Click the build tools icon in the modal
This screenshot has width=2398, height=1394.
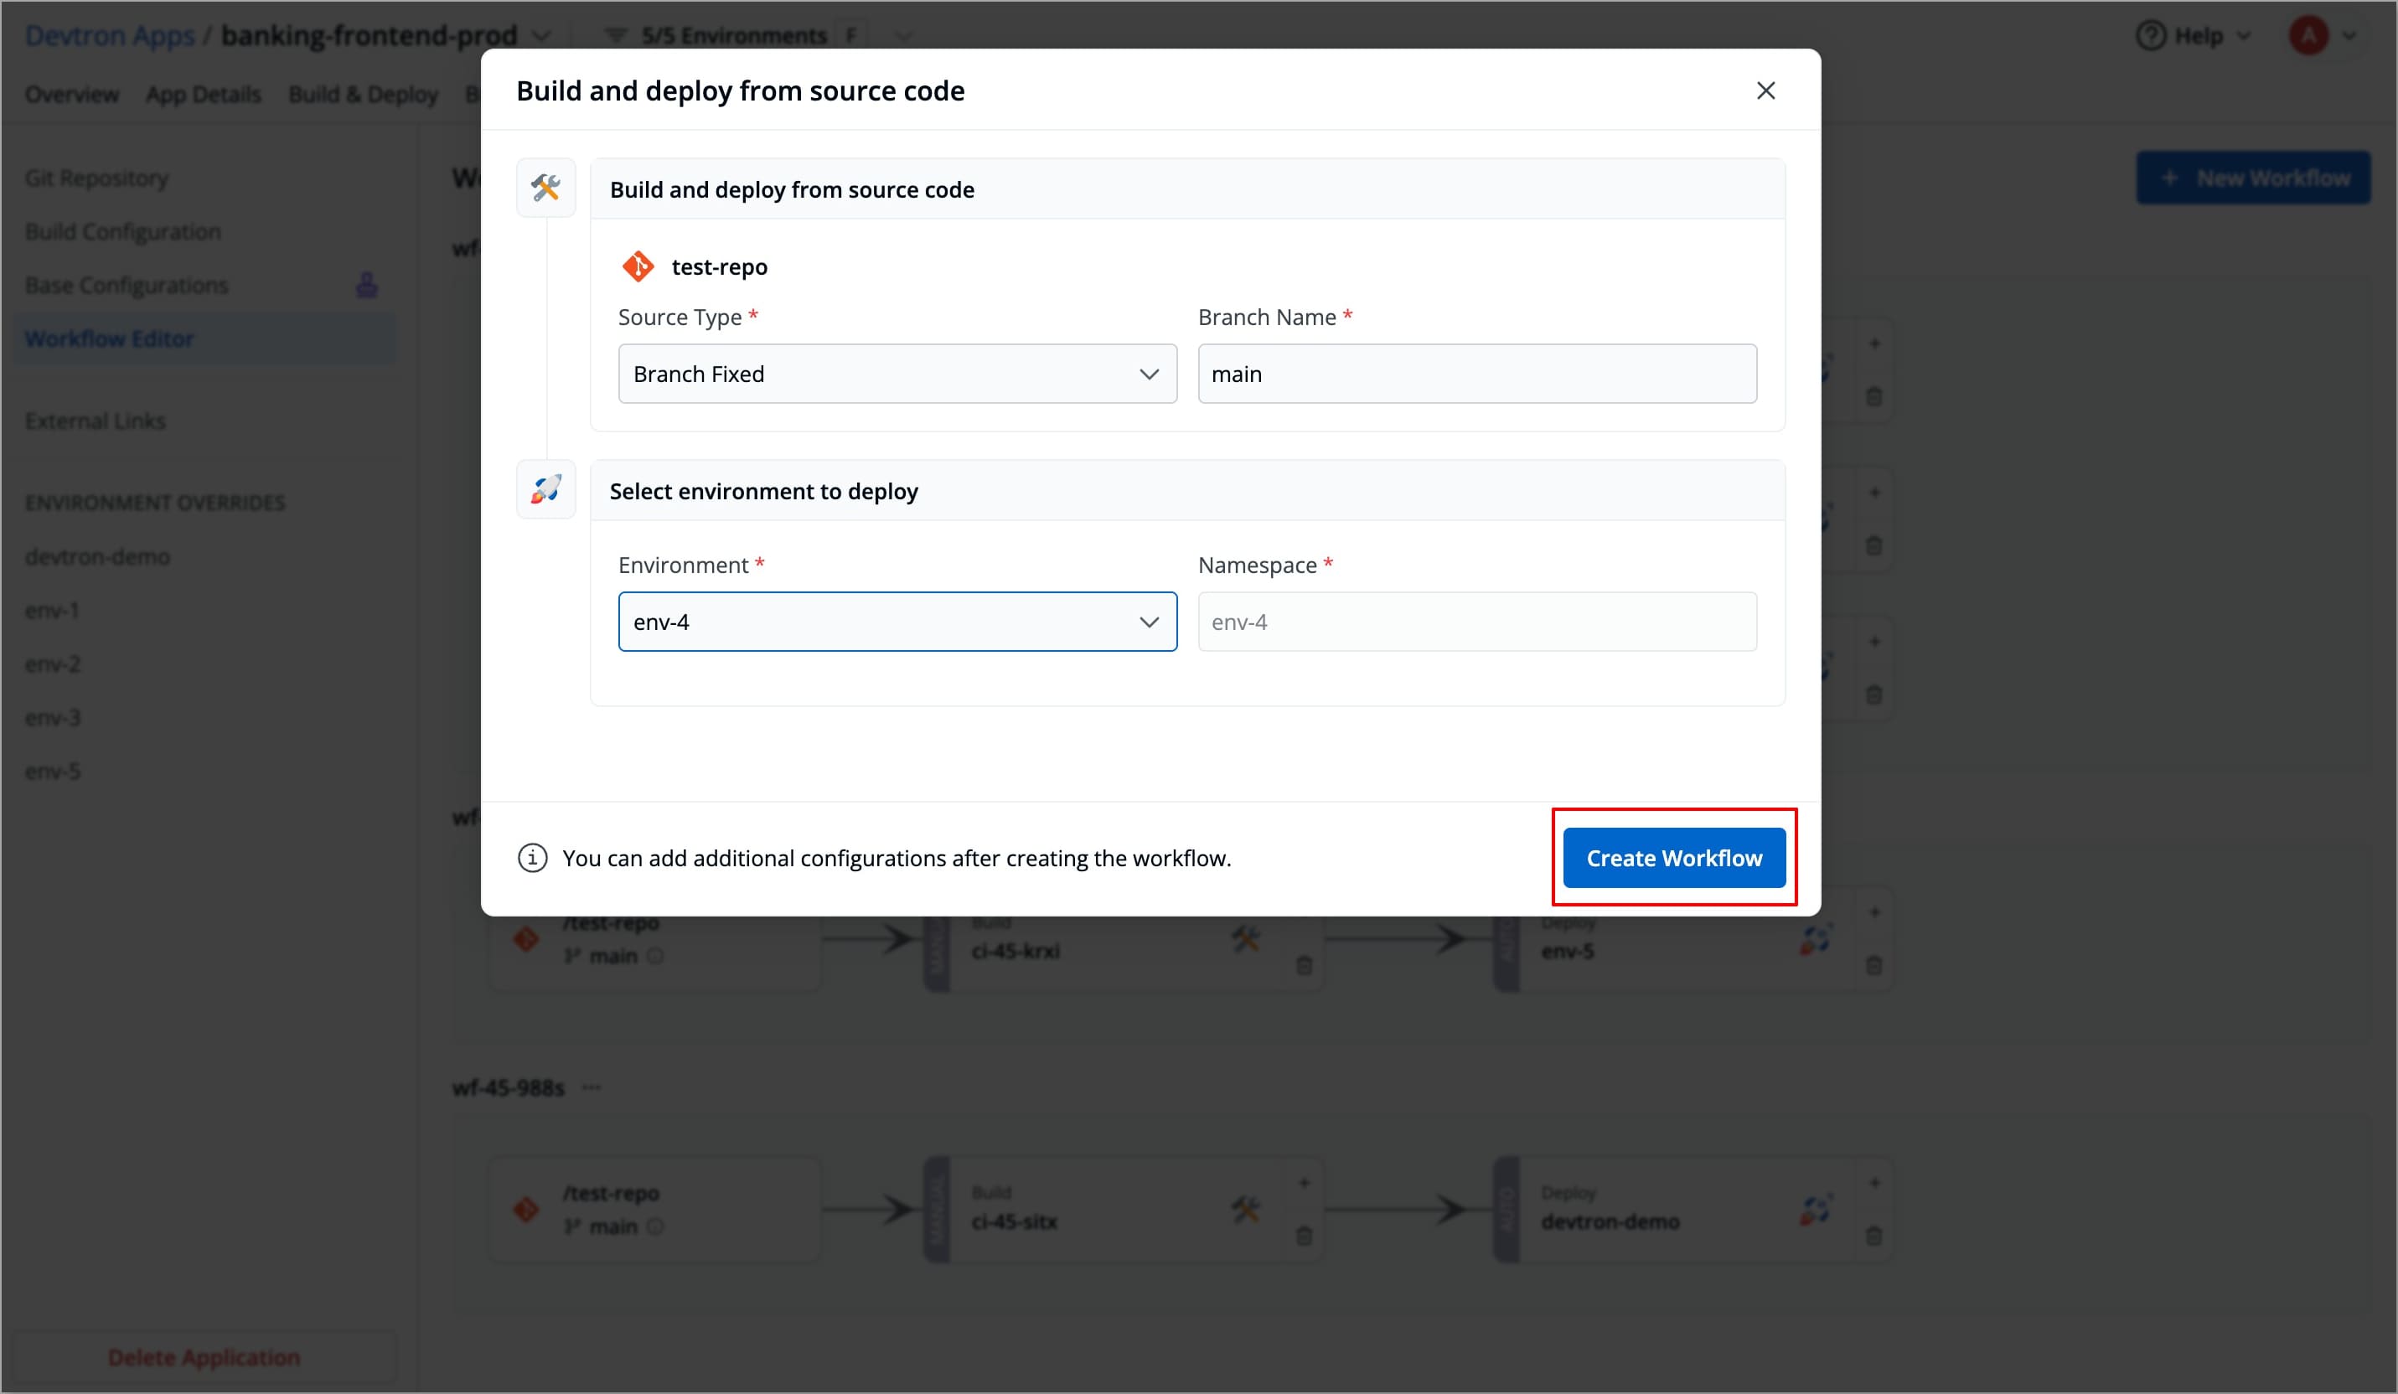click(x=545, y=187)
